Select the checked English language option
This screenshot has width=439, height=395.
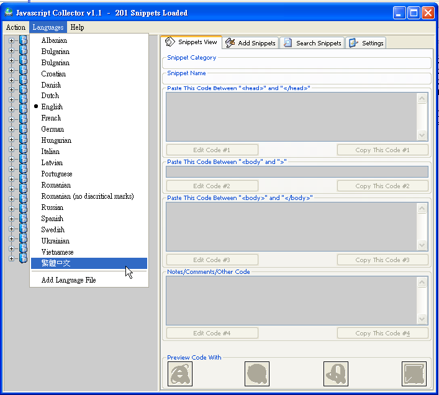coord(89,107)
